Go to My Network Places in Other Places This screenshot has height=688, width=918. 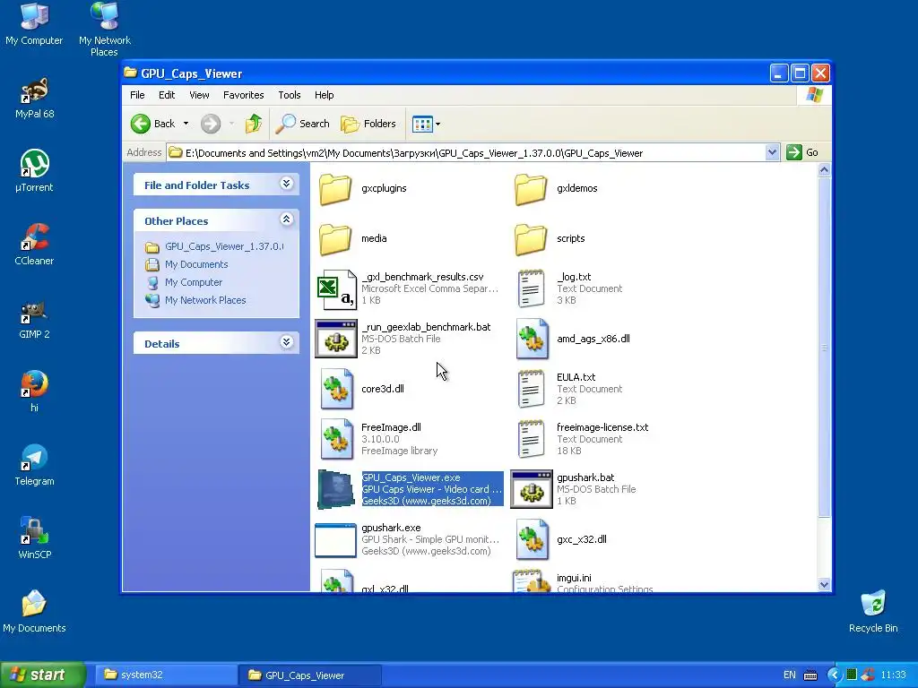(x=195, y=301)
